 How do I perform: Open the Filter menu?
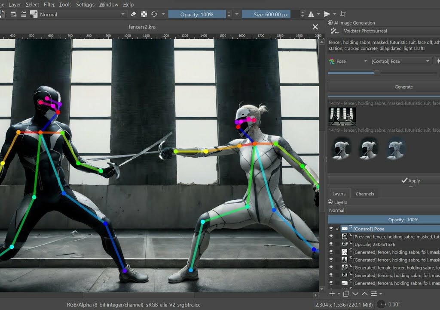click(x=49, y=4)
